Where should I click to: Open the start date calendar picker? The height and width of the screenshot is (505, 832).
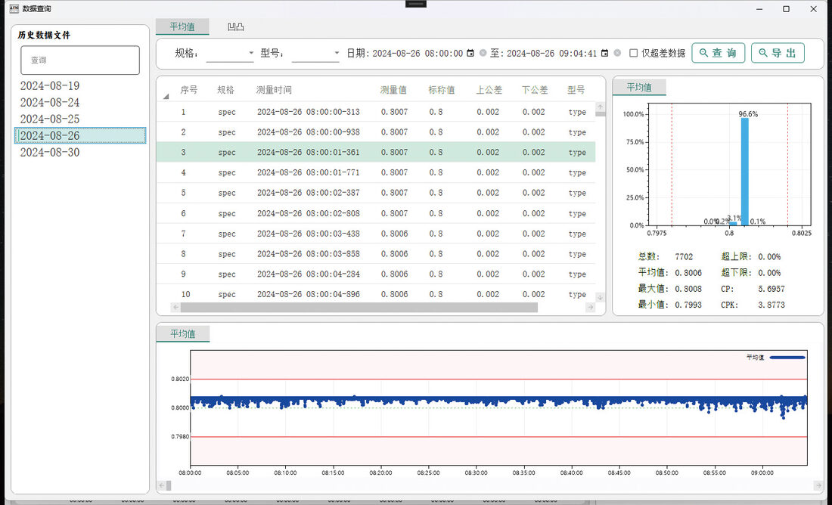coord(470,53)
